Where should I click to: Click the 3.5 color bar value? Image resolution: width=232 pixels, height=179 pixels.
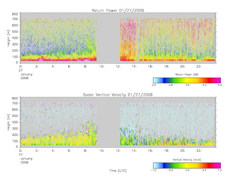[x=187, y=85]
